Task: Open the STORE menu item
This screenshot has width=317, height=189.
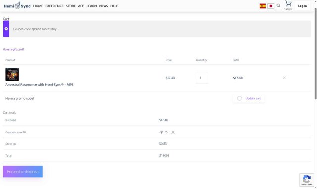Action: click(70, 6)
